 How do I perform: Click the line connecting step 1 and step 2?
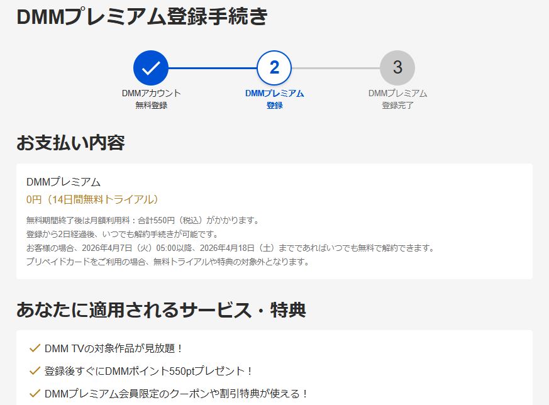(x=213, y=69)
